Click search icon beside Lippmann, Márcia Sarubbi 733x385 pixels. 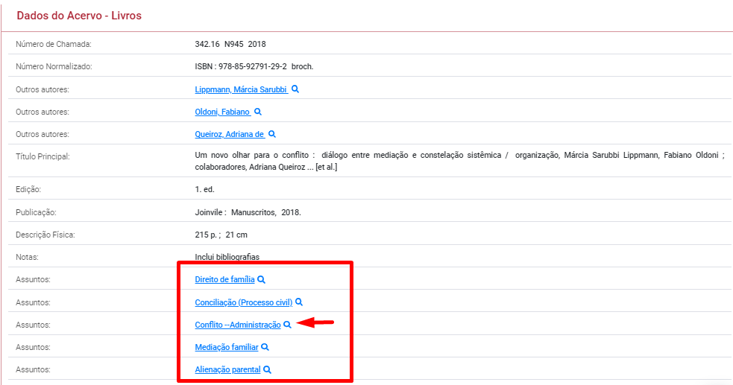tap(295, 89)
